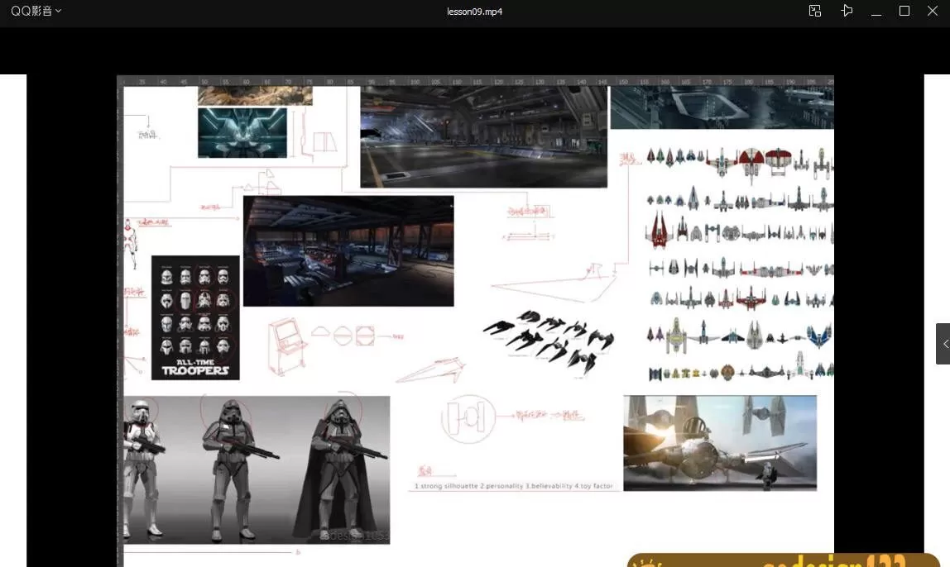The width and height of the screenshot is (950, 567).
Task: Pin the player window on top
Action: pyautogui.click(x=846, y=11)
